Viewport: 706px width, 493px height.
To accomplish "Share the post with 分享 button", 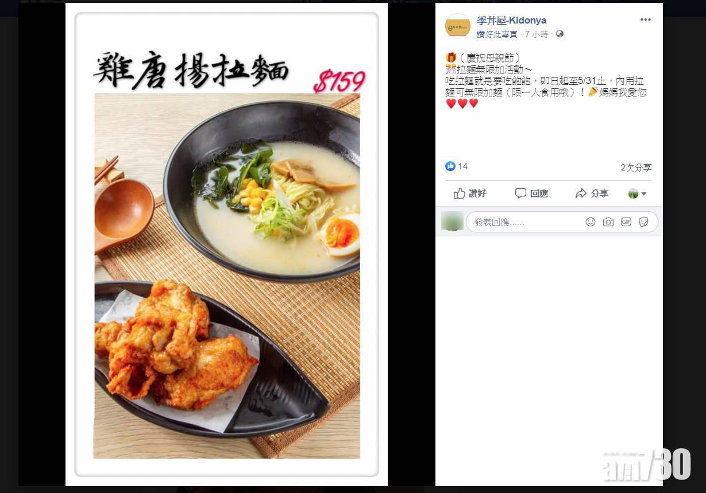I will point(592,193).
